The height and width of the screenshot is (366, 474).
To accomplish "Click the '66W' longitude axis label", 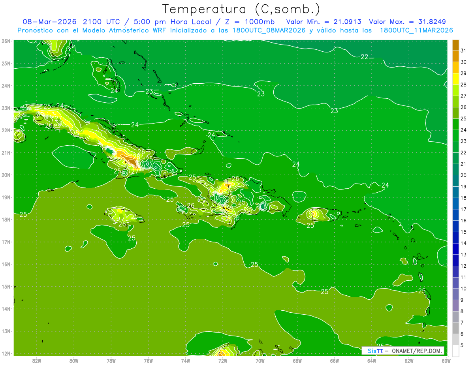I will pos(334,360).
